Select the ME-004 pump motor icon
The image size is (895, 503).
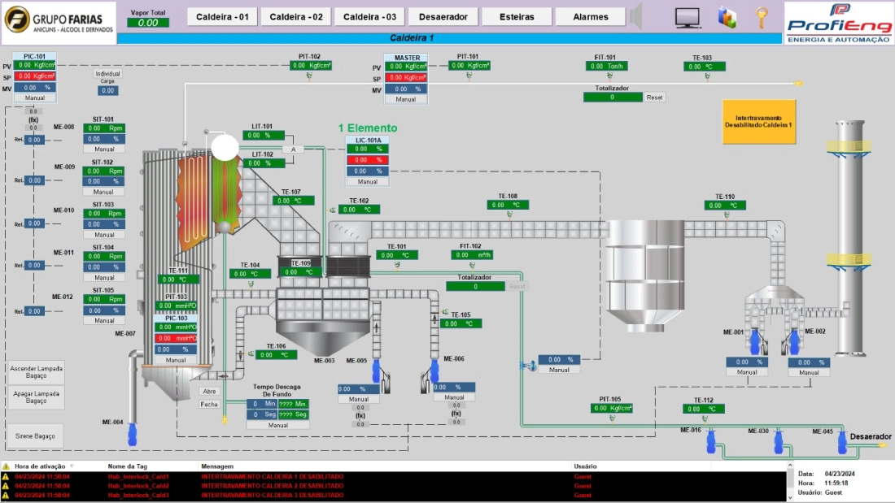tap(133, 434)
